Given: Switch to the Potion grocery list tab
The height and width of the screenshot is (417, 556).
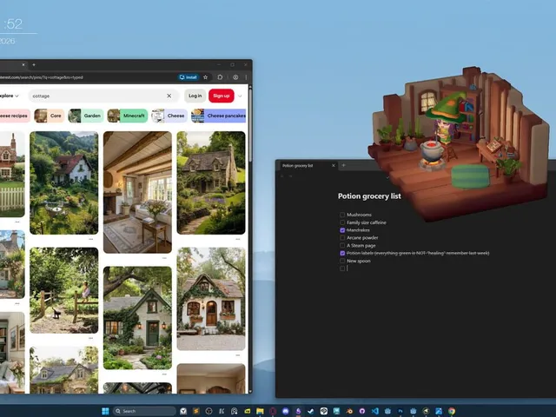Looking at the screenshot, I should pos(298,166).
